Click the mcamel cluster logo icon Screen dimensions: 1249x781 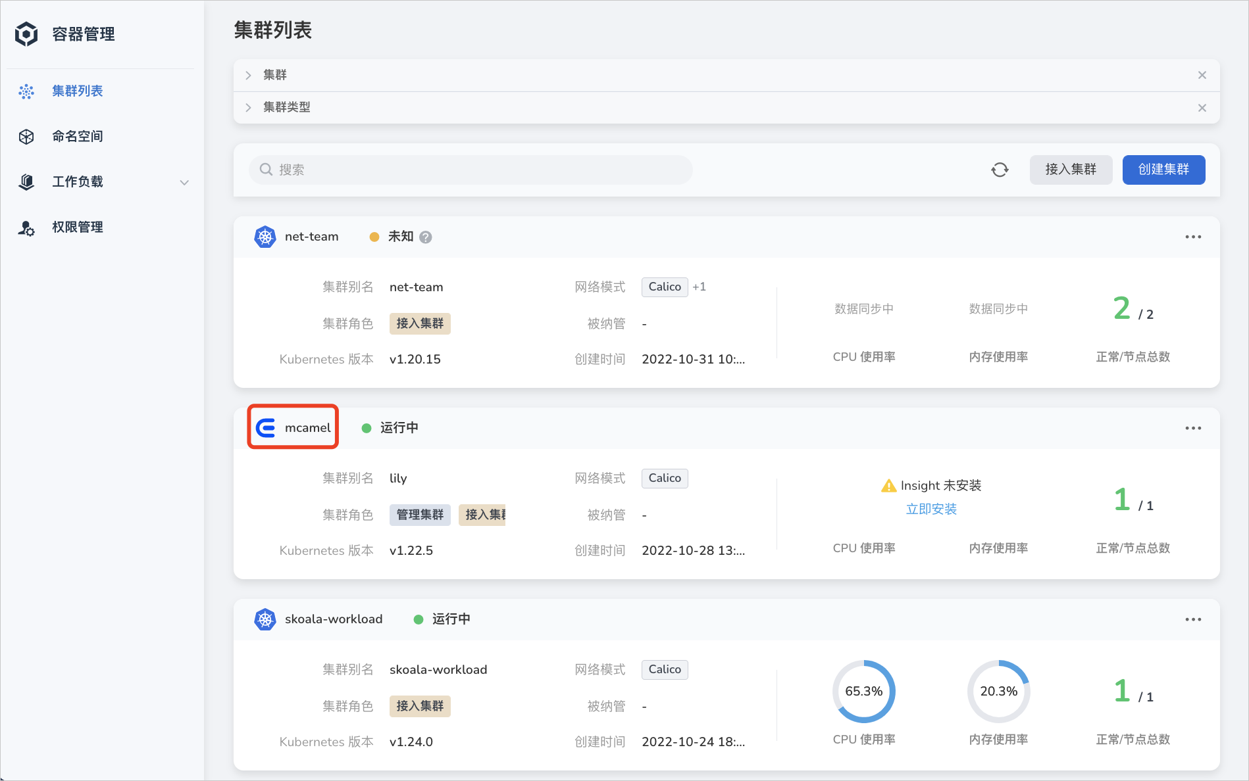(265, 428)
